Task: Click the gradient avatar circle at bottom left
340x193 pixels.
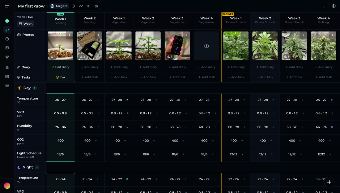Action: [x=7, y=186]
